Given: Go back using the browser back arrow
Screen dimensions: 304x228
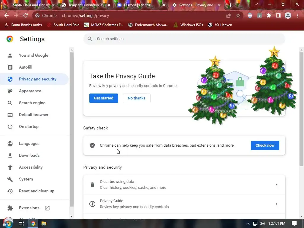Looking at the screenshot, I should [x=7, y=15].
